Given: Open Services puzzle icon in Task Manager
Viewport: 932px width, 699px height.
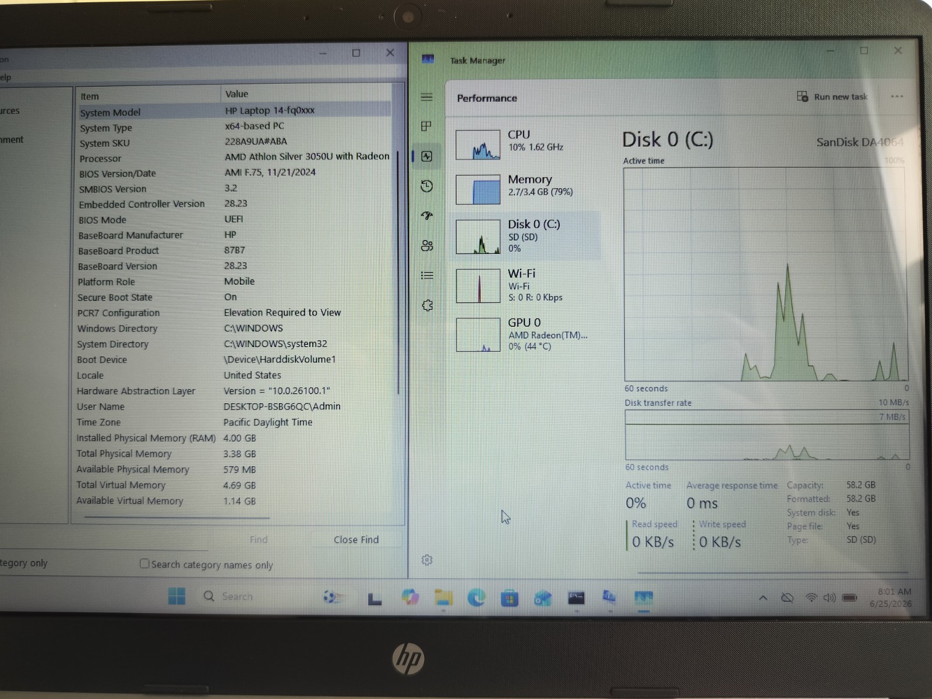Looking at the screenshot, I should click(x=427, y=305).
